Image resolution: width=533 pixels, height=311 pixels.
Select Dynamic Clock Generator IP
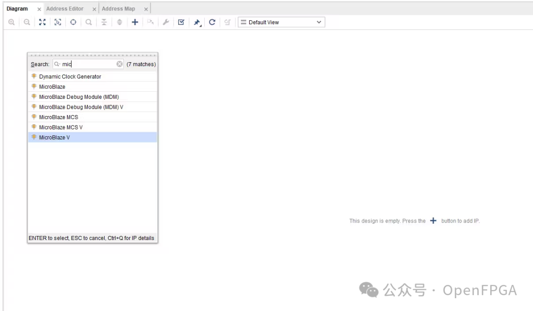[92, 77]
